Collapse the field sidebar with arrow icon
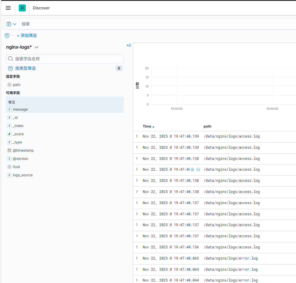 point(129,45)
